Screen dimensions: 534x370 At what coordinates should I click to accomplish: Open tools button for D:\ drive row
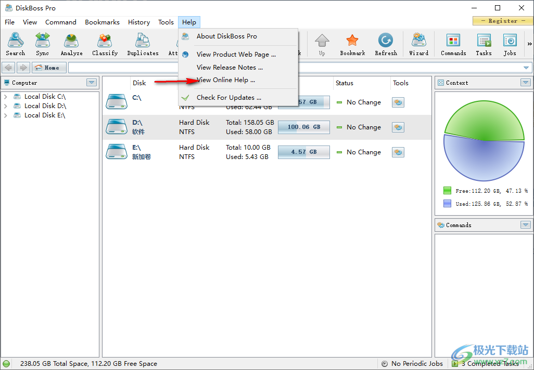(x=398, y=127)
